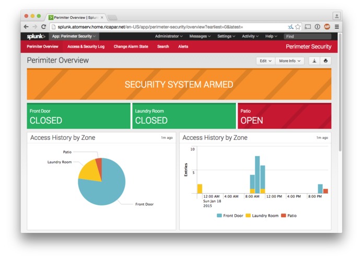Image resolution: width=363 pixels, height=258 pixels.
Task: Expand the Help menu
Action: (271, 37)
